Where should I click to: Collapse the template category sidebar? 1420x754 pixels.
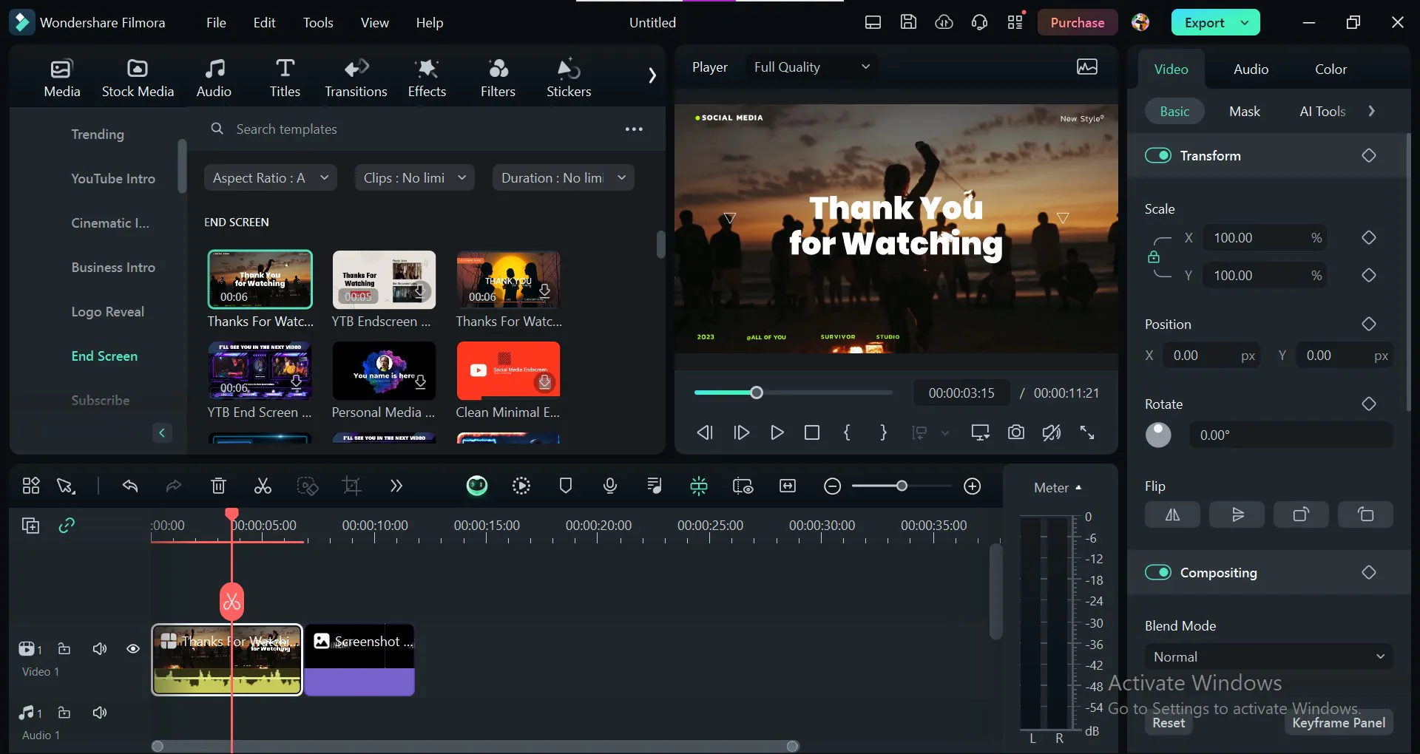[x=161, y=432]
